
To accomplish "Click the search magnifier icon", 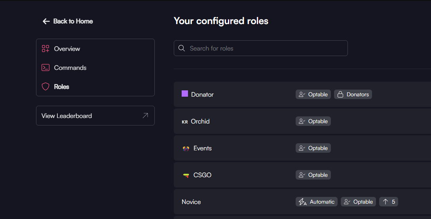I will point(182,48).
